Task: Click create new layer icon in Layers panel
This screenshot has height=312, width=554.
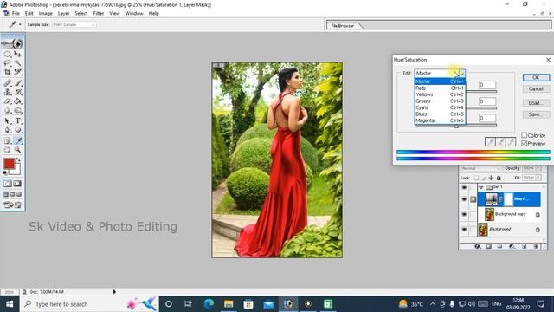Action: 524,246
